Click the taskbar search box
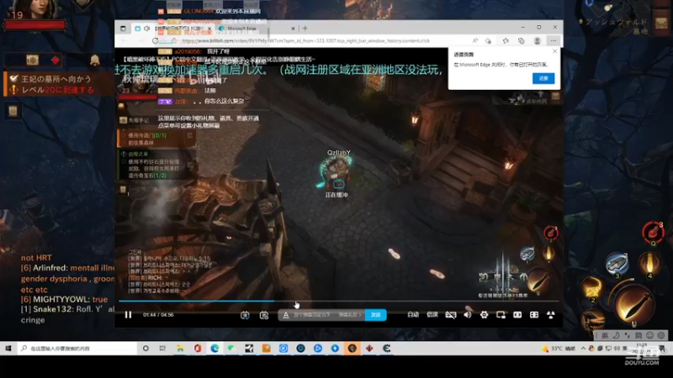Viewport: 673px width, 378px height. point(77,349)
